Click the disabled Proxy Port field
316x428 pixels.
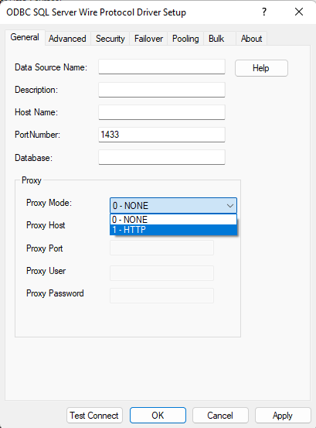tap(161, 248)
